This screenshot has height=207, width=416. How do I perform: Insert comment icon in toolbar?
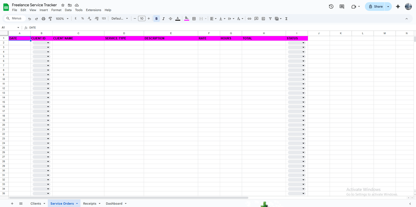257,19
